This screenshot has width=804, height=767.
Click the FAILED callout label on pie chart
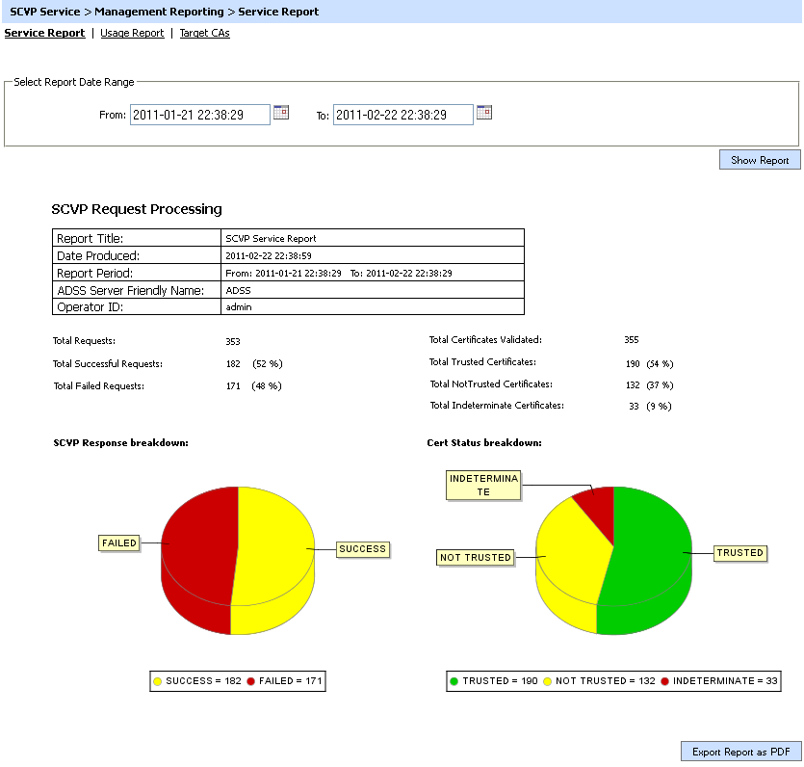119,543
